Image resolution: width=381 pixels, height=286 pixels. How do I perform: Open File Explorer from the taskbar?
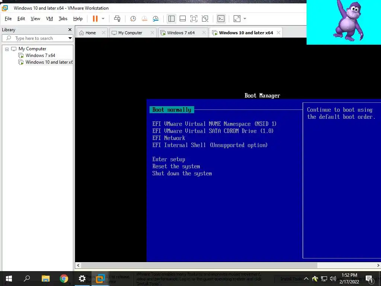point(45,279)
